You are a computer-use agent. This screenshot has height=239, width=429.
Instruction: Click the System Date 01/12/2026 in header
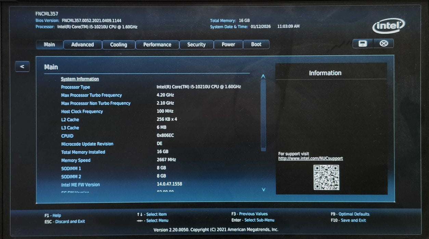(x=260, y=26)
